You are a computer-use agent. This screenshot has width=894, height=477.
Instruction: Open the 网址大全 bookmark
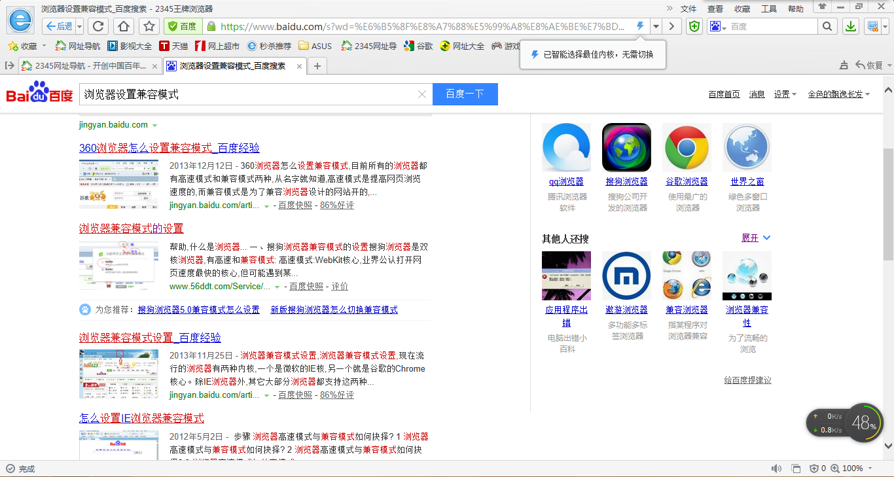[462, 46]
